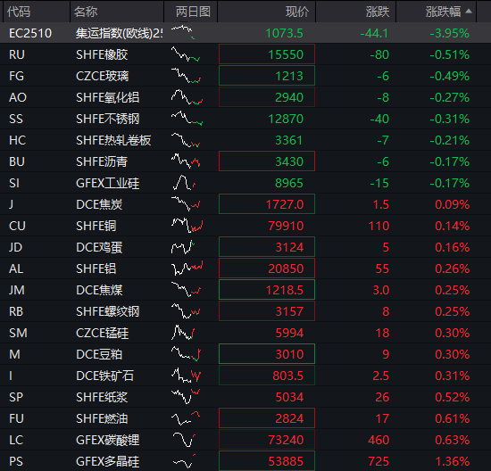Click the 1213 price cell
Image resolution: width=491 pixels, height=471 pixels.
click(267, 76)
